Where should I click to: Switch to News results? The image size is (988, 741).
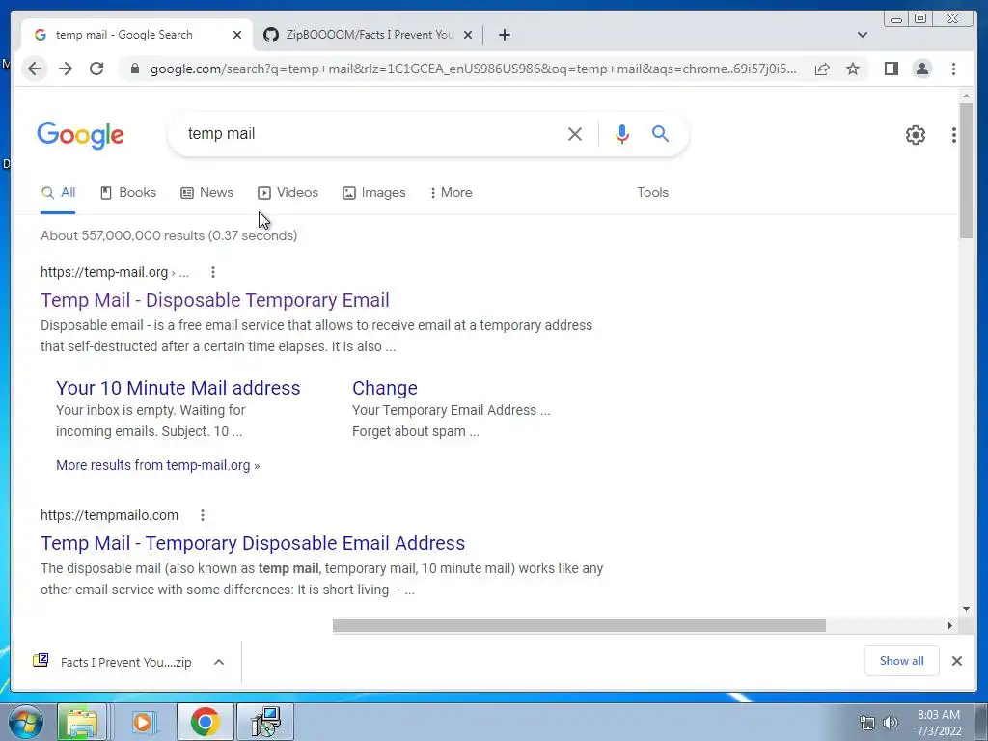207,193
